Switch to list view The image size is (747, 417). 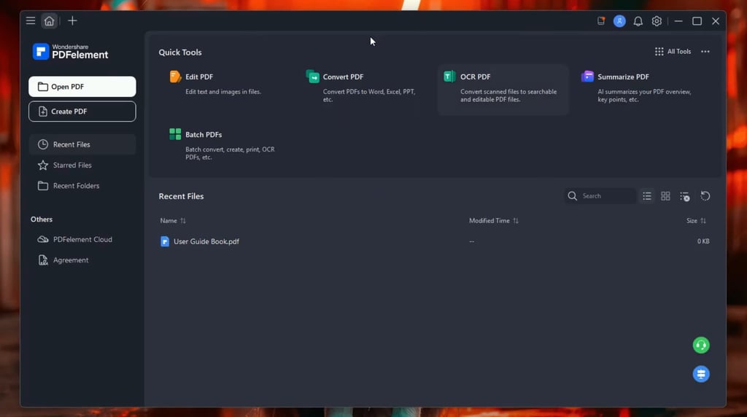click(x=647, y=196)
